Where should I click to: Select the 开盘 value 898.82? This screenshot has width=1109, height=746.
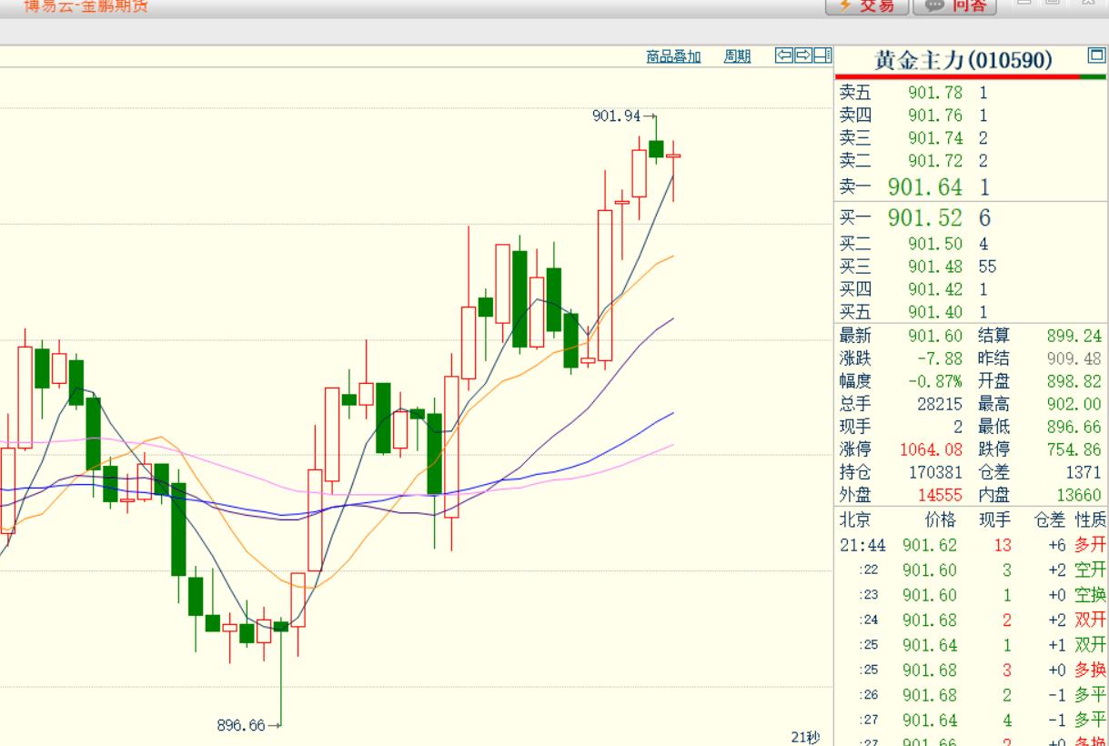[1074, 382]
